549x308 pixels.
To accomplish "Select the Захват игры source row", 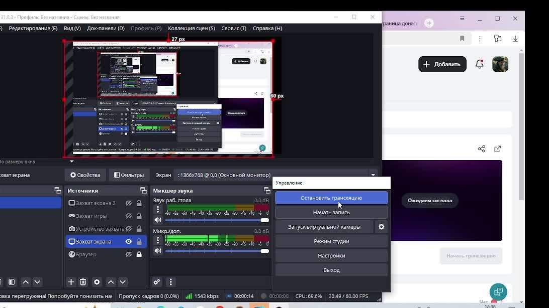I will (x=106, y=216).
